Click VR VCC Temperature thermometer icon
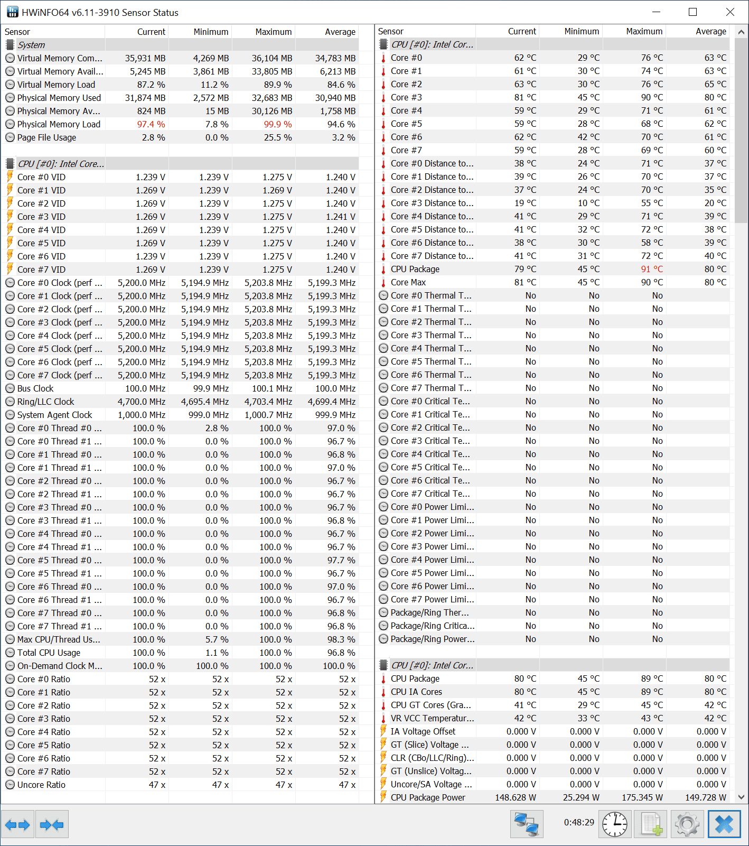This screenshot has height=846, width=749. (x=383, y=718)
